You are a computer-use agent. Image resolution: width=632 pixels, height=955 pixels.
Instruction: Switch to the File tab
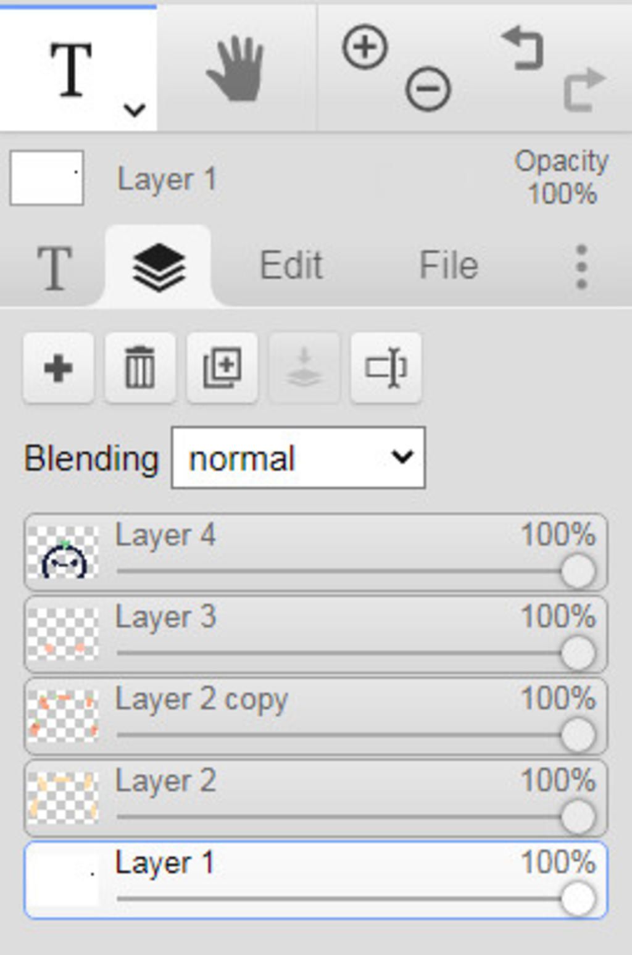(449, 265)
